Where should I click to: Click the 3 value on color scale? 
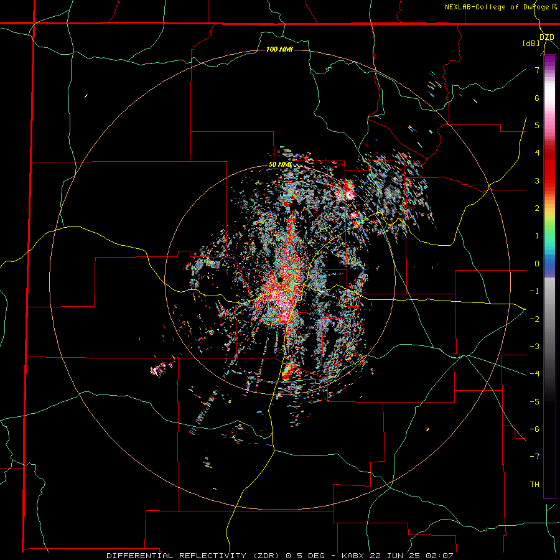coord(537,180)
